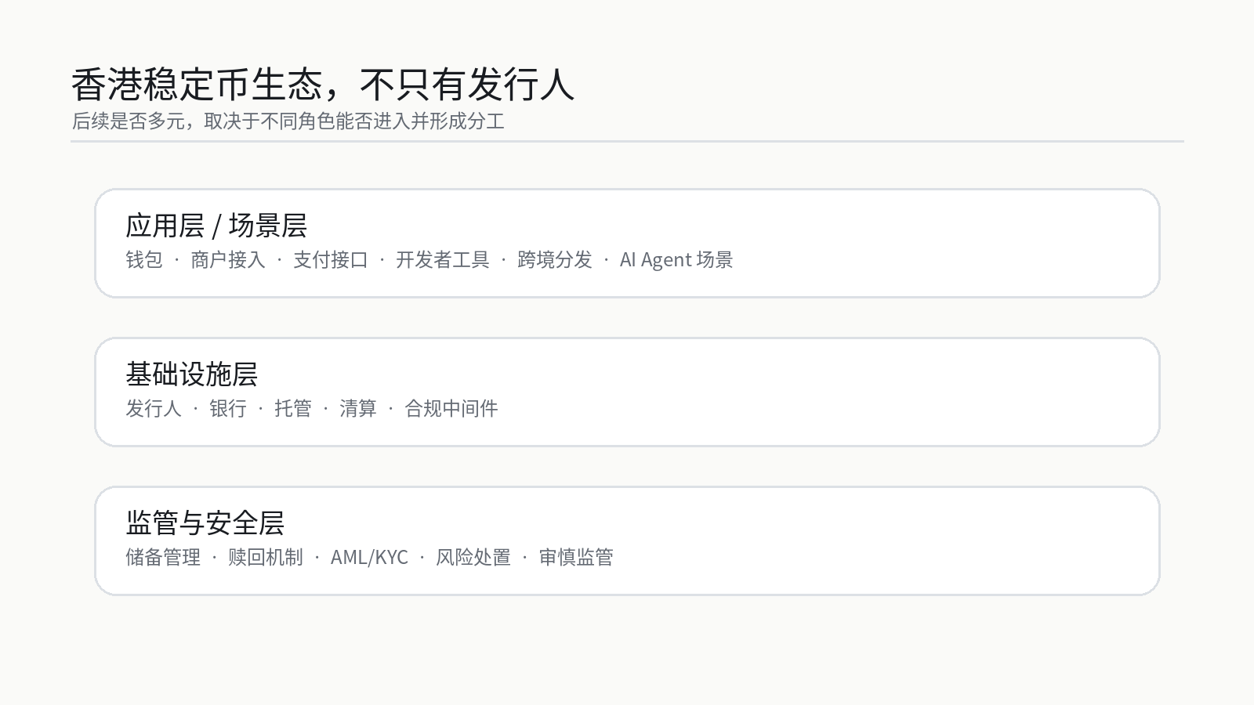1254x705 pixels.
Task: Click the 商户接入 item
Action: point(228,260)
